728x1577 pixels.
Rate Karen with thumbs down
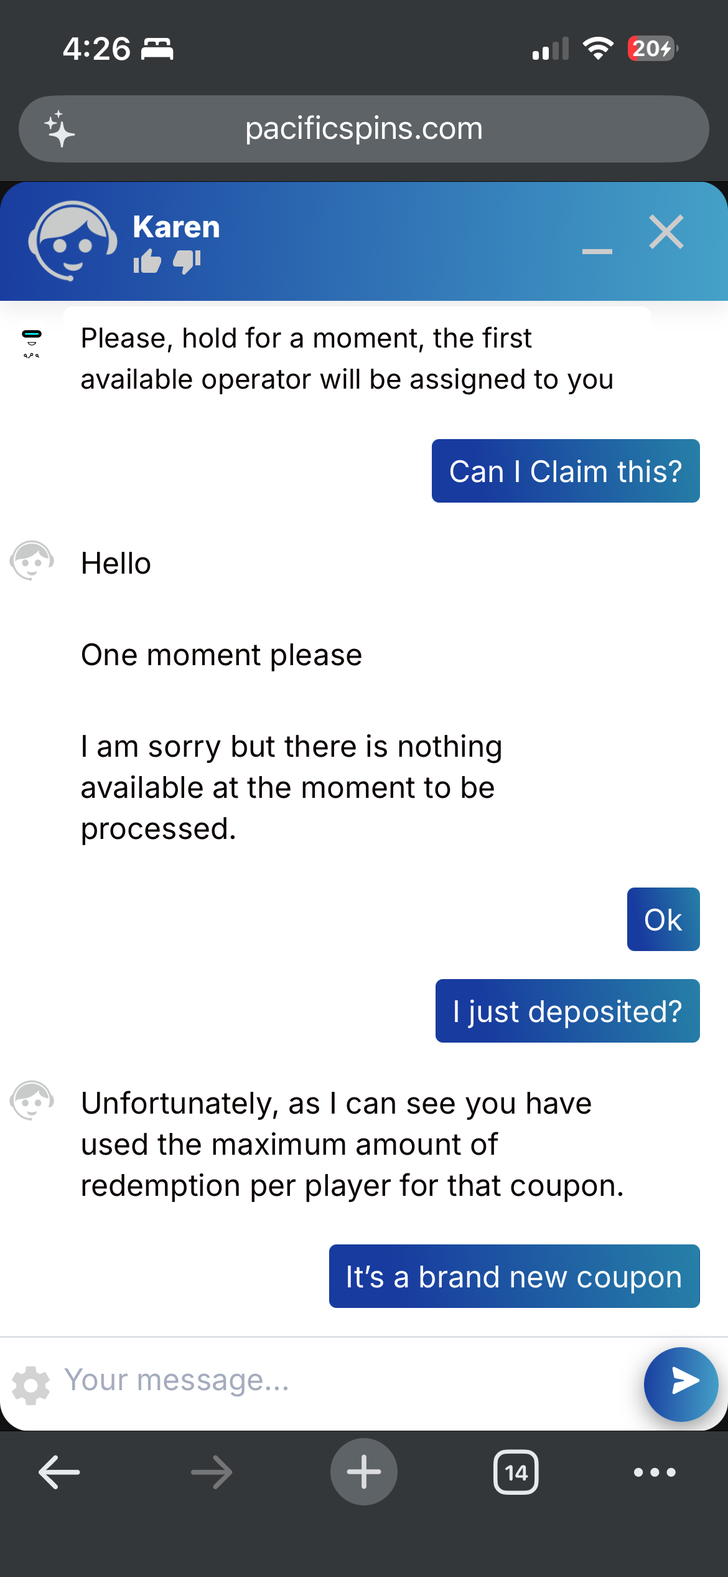tap(187, 262)
